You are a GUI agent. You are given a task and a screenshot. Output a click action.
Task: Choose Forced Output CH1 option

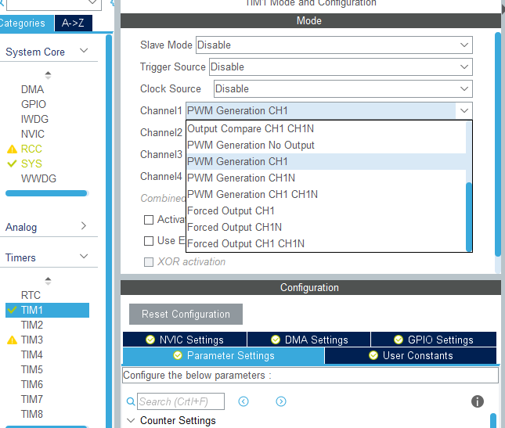[x=326, y=210]
